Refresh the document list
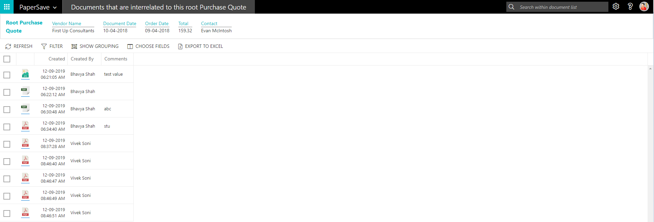Image resolution: width=654 pixels, height=222 pixels. 19,46
